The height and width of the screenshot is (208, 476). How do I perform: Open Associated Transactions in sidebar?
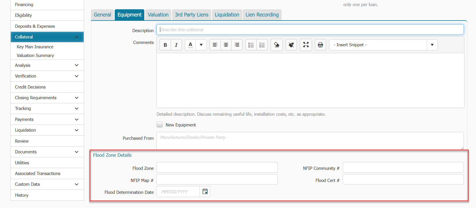(47, 174)
